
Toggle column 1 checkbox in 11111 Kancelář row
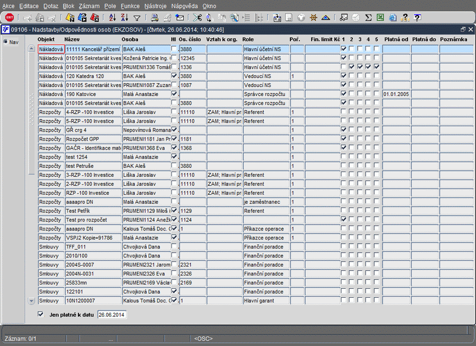pos(343,49)
